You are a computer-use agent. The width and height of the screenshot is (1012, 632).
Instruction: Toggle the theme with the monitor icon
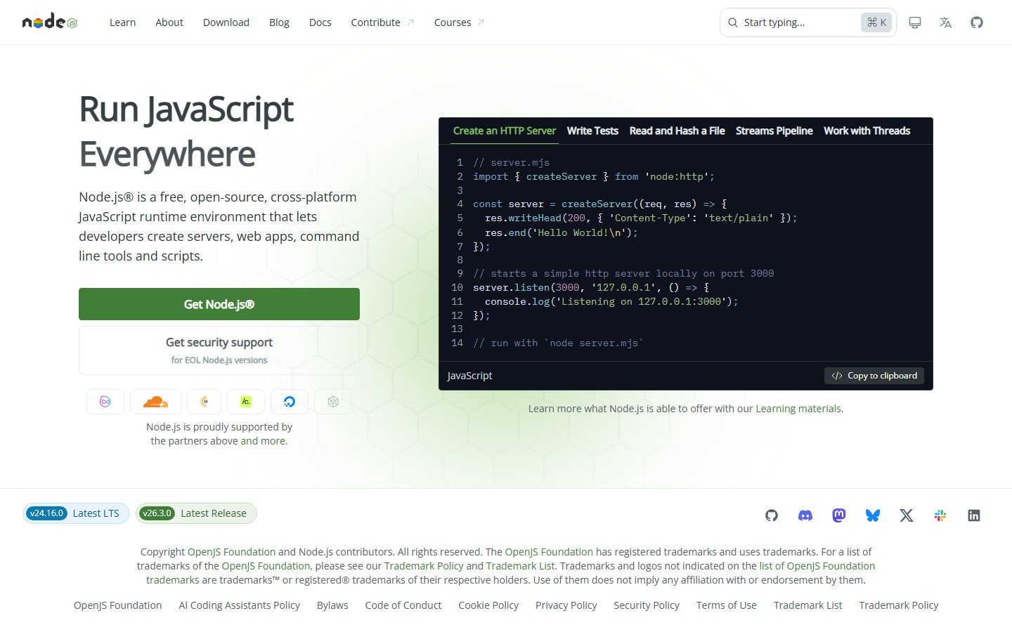[915, 22]
